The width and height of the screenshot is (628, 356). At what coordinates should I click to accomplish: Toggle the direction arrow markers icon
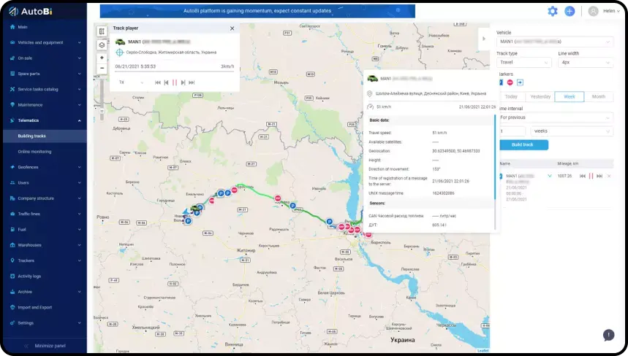coord(520,82)
